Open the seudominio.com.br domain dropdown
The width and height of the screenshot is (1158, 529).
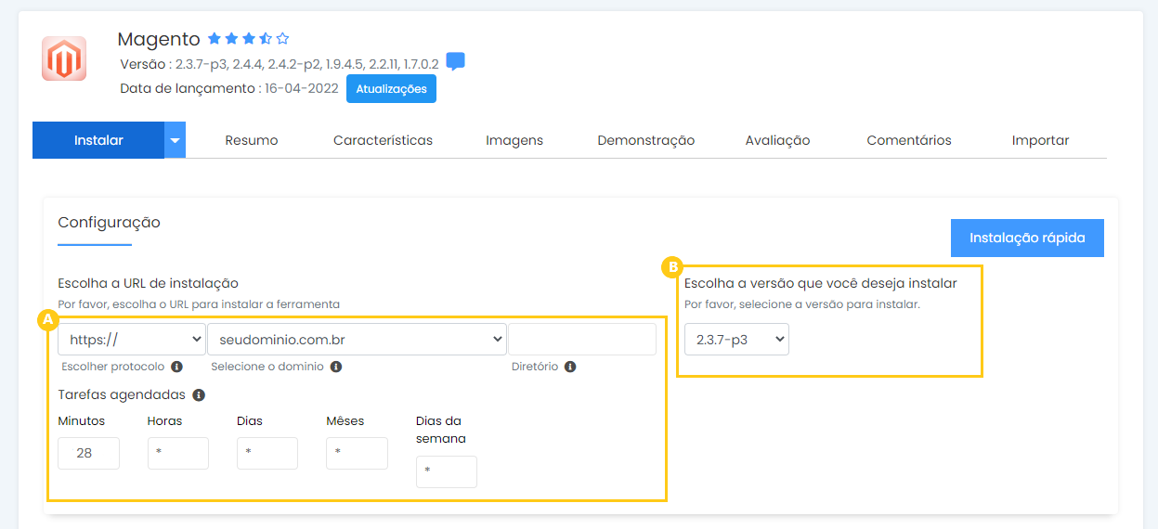point(357,340)
